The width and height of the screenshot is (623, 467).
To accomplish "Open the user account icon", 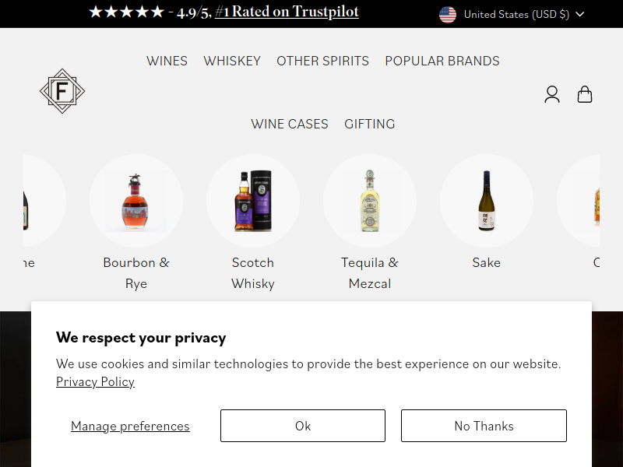I will coord(552,94).
